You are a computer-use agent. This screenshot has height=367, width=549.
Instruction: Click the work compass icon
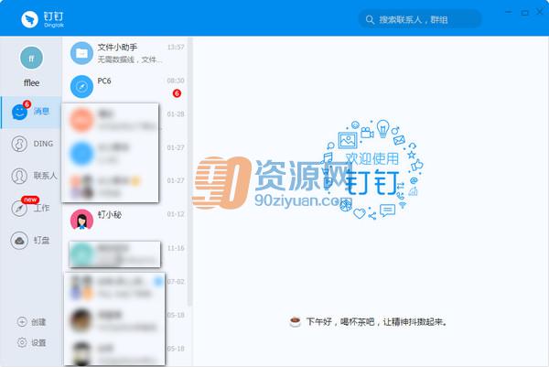coord(19,209)
